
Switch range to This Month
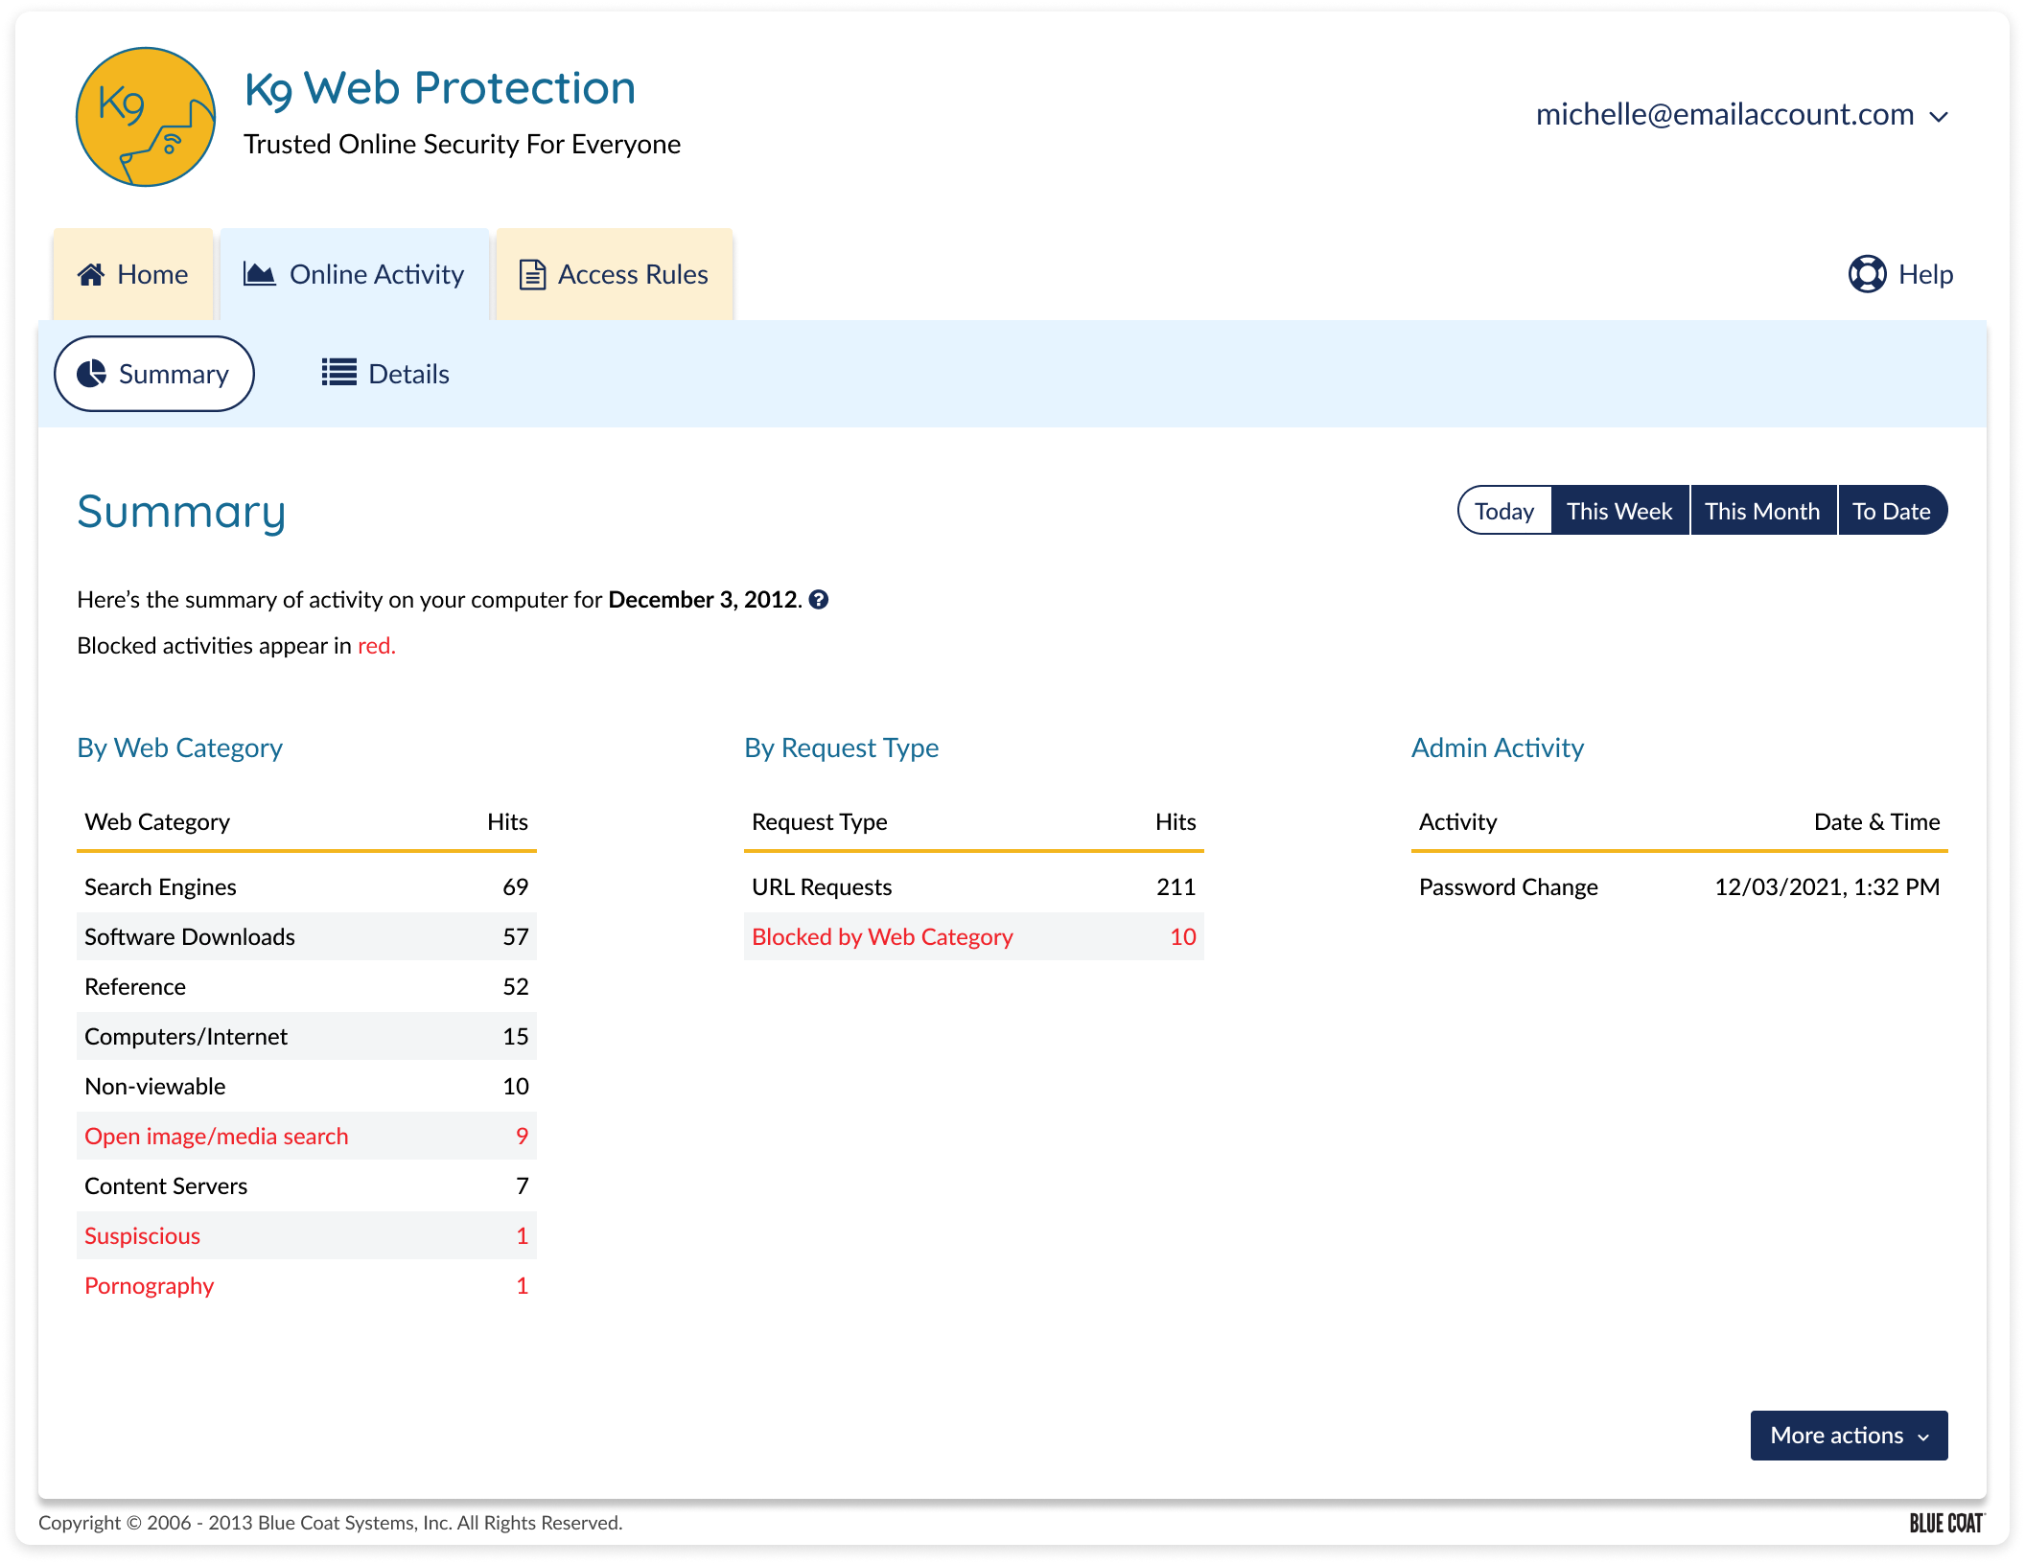point(1762,511)
